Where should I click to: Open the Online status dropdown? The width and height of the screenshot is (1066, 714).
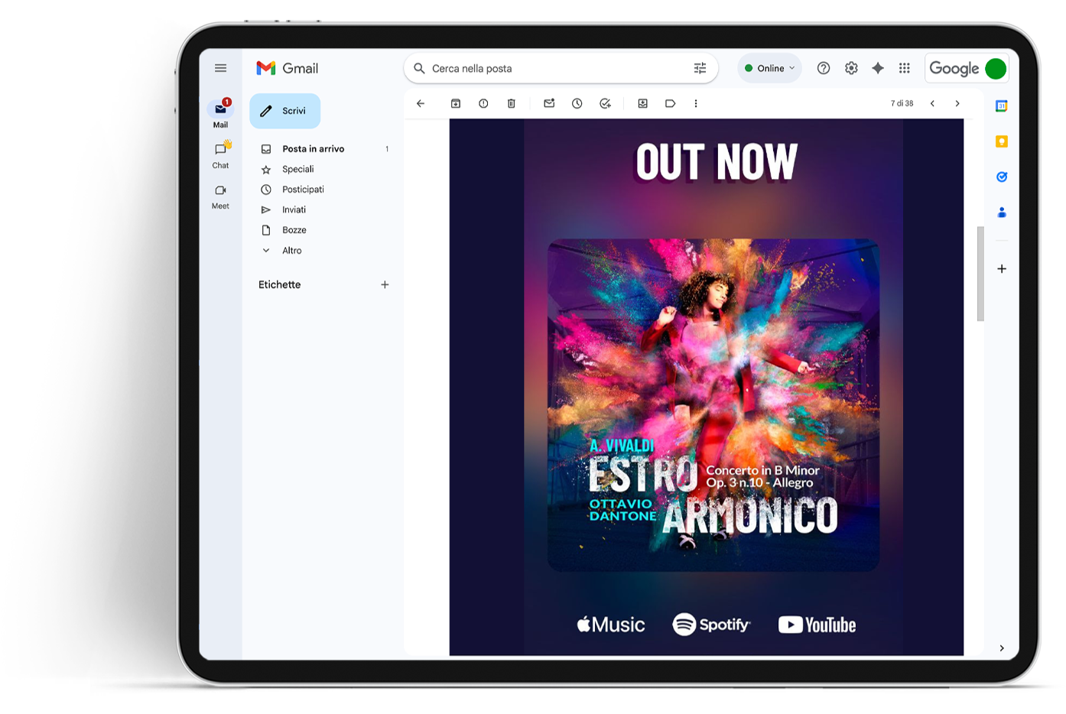pos(770,68)
